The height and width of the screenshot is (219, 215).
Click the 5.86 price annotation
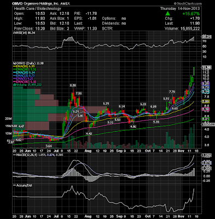pos(80,116)
